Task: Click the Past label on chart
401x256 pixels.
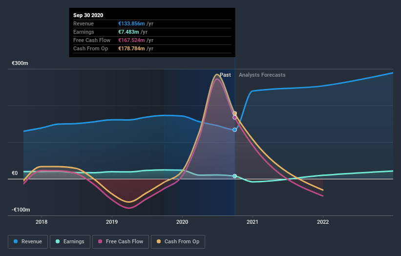Action: pyautogui.click(x=225, y=75)
